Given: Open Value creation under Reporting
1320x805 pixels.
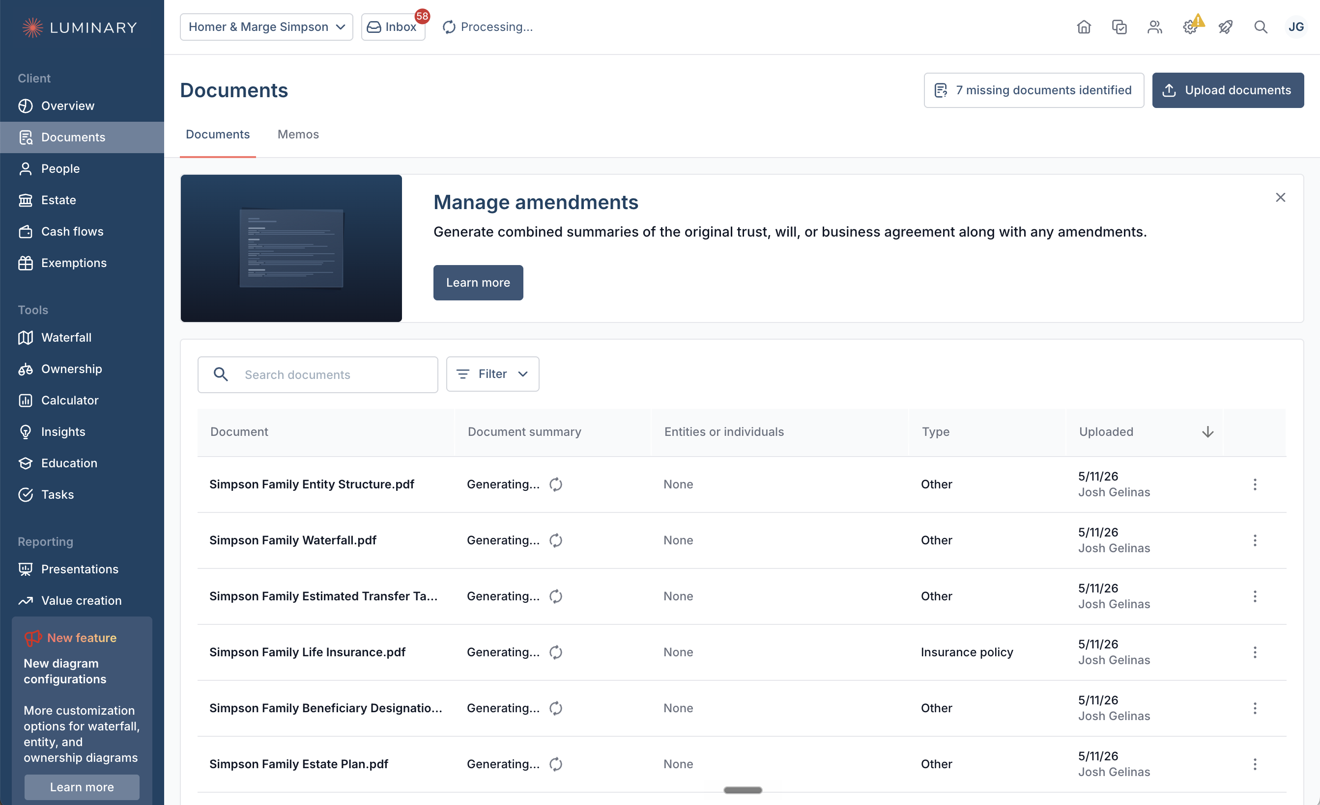Looking at the screenshot, I should (82, 600).
